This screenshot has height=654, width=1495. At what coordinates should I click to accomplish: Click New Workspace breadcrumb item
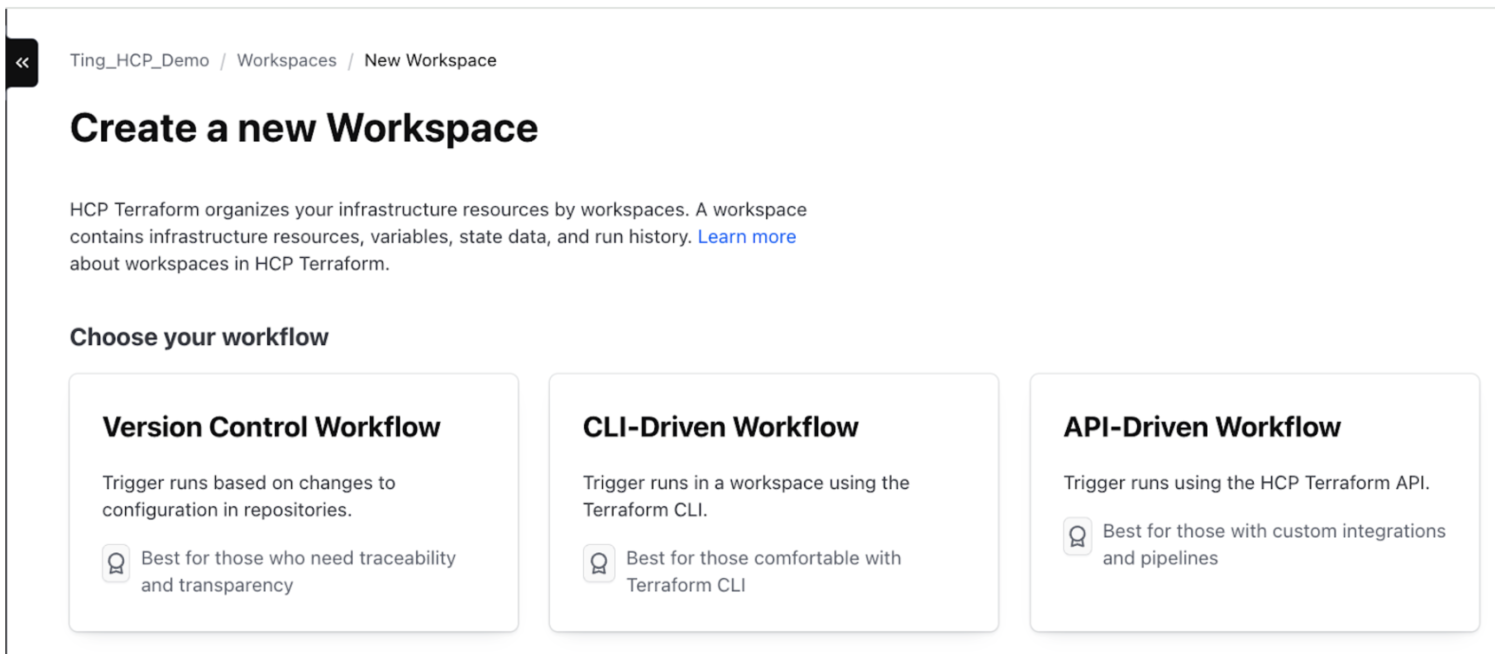point(430,60)
